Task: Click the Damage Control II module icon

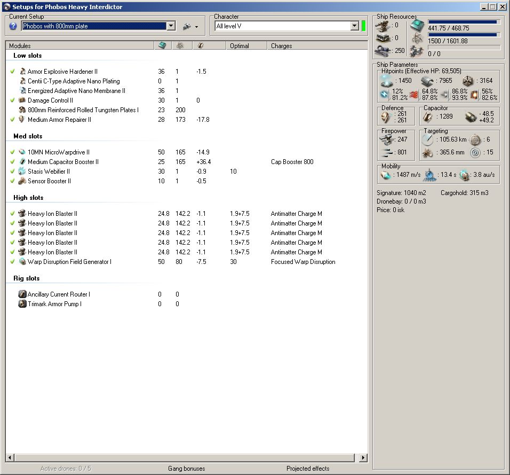Action: (22, 100)
